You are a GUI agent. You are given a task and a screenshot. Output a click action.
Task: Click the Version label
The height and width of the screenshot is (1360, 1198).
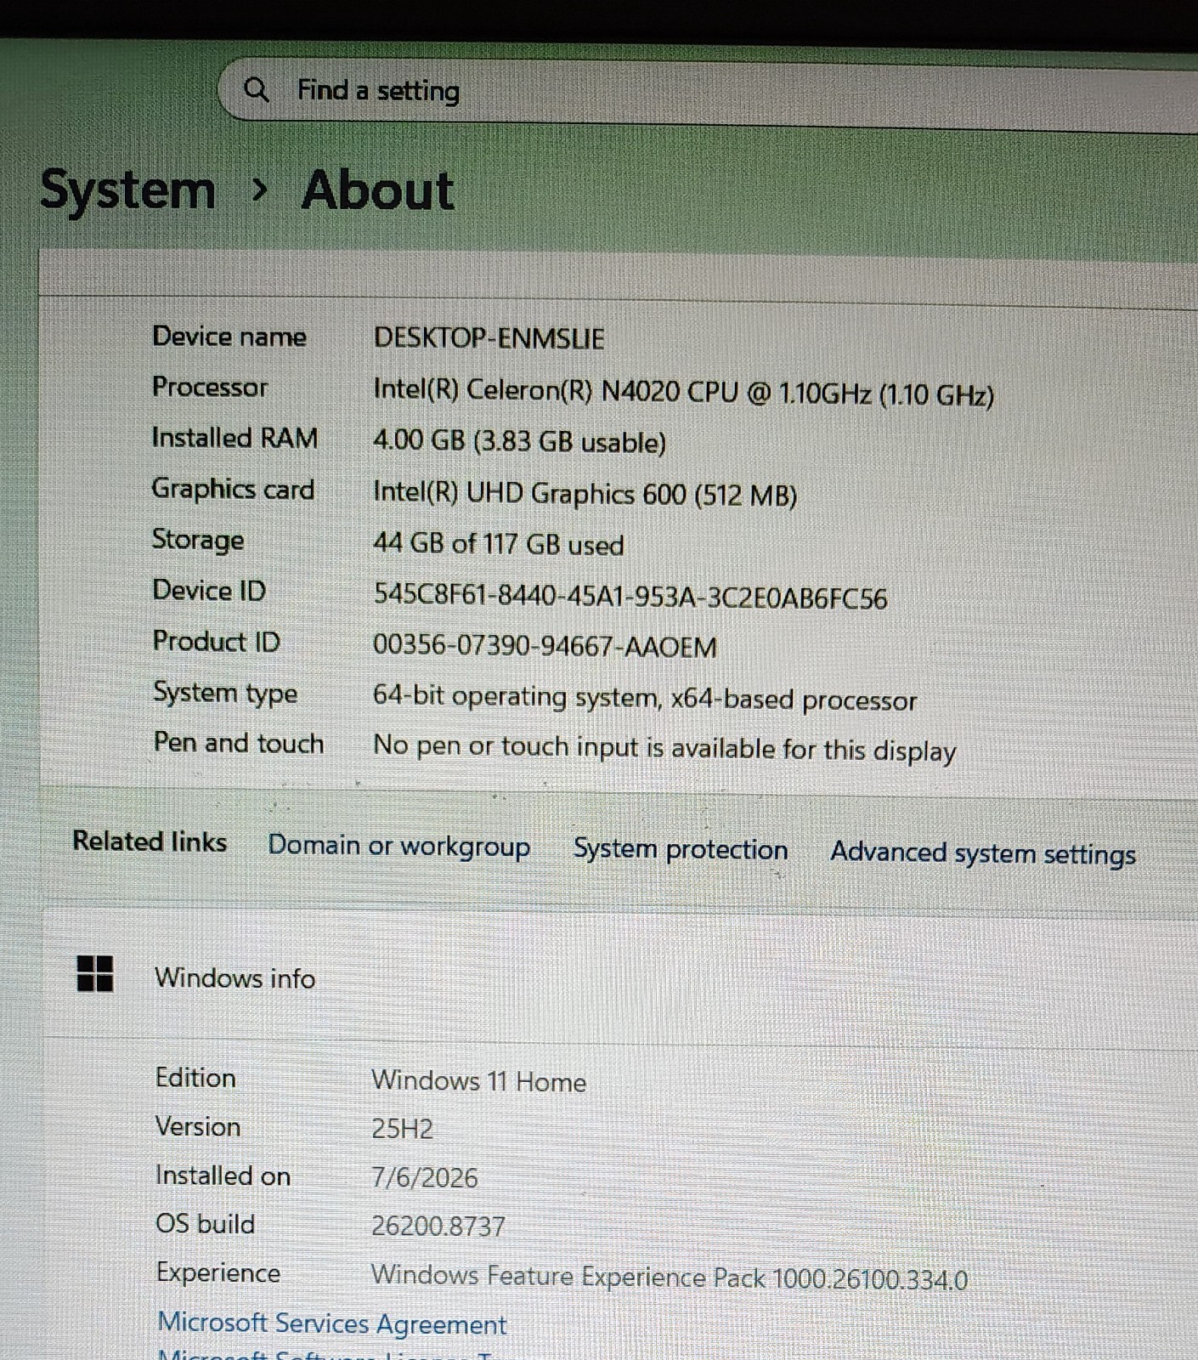tap(198, 1127)
